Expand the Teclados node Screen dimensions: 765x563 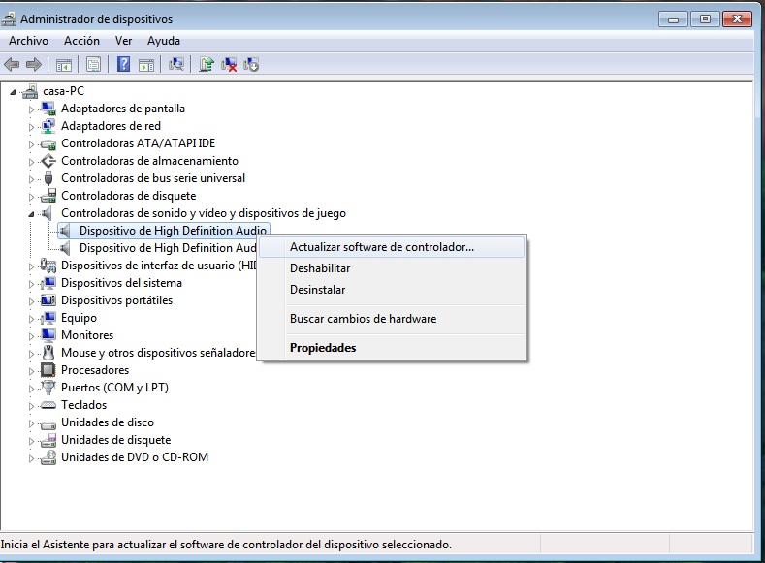[31, 406]
